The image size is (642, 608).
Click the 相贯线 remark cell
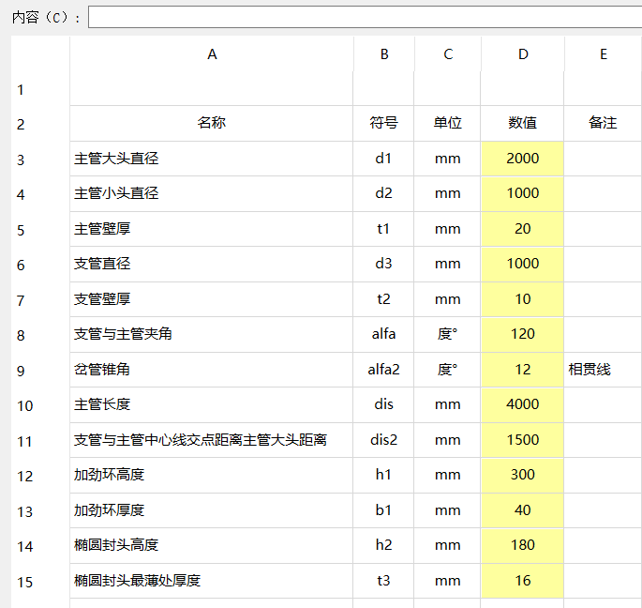click(603, 370)
